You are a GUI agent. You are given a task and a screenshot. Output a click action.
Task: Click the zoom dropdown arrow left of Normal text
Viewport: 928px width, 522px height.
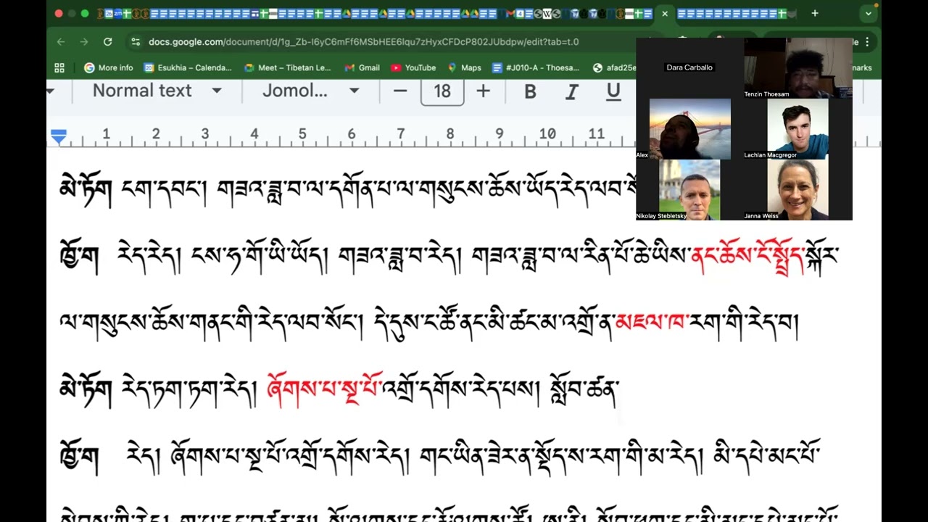click(51, 91)
